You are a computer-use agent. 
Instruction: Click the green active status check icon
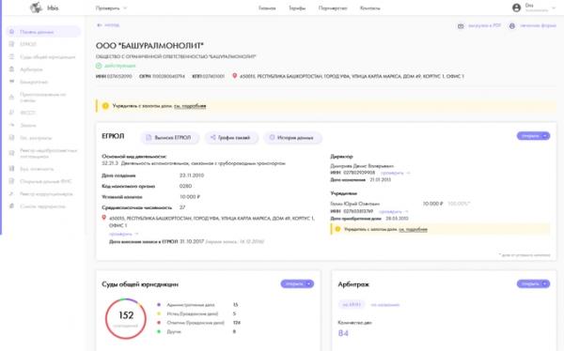99,66
